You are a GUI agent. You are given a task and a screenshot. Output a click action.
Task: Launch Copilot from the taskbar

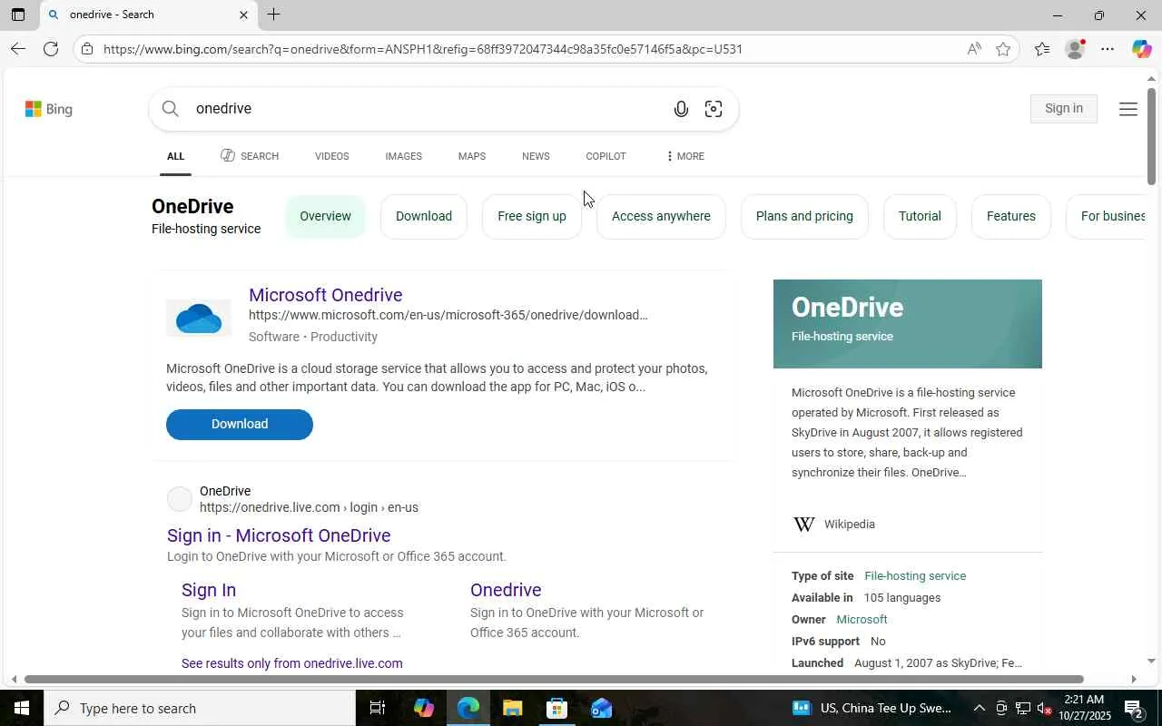coord(423,708)
